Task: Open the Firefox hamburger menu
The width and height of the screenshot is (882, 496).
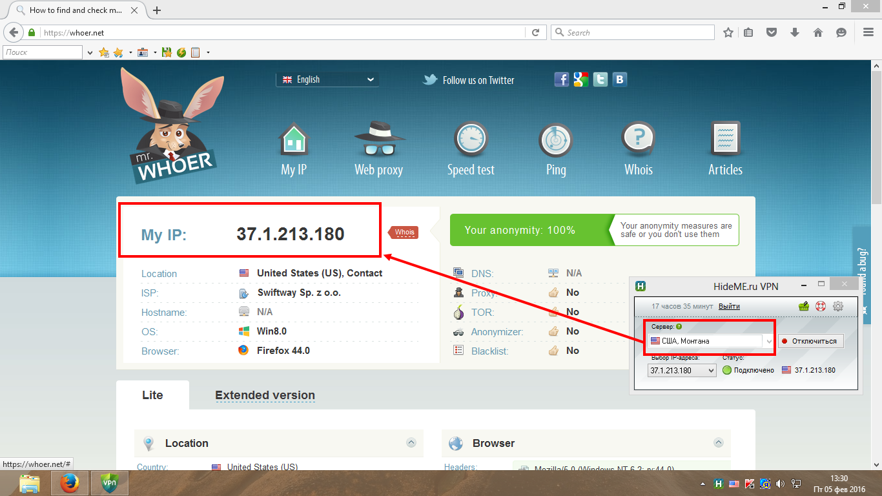Action: [x=868, y=32]
